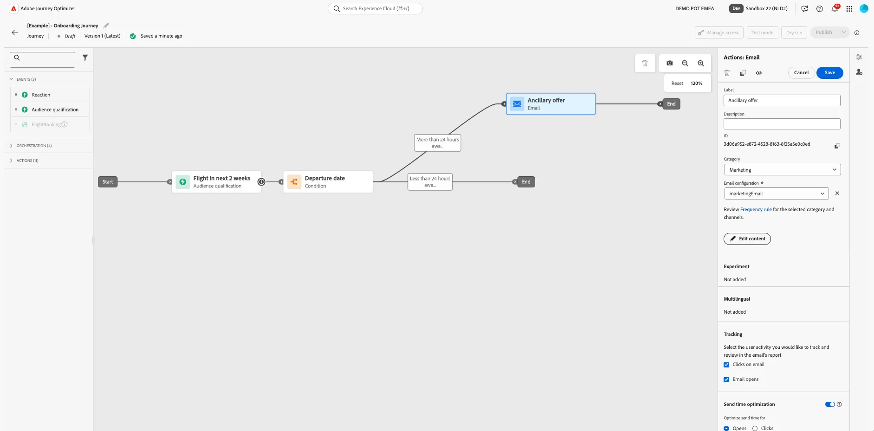Select Flight in next 2 weeks node

click(217, 182)
